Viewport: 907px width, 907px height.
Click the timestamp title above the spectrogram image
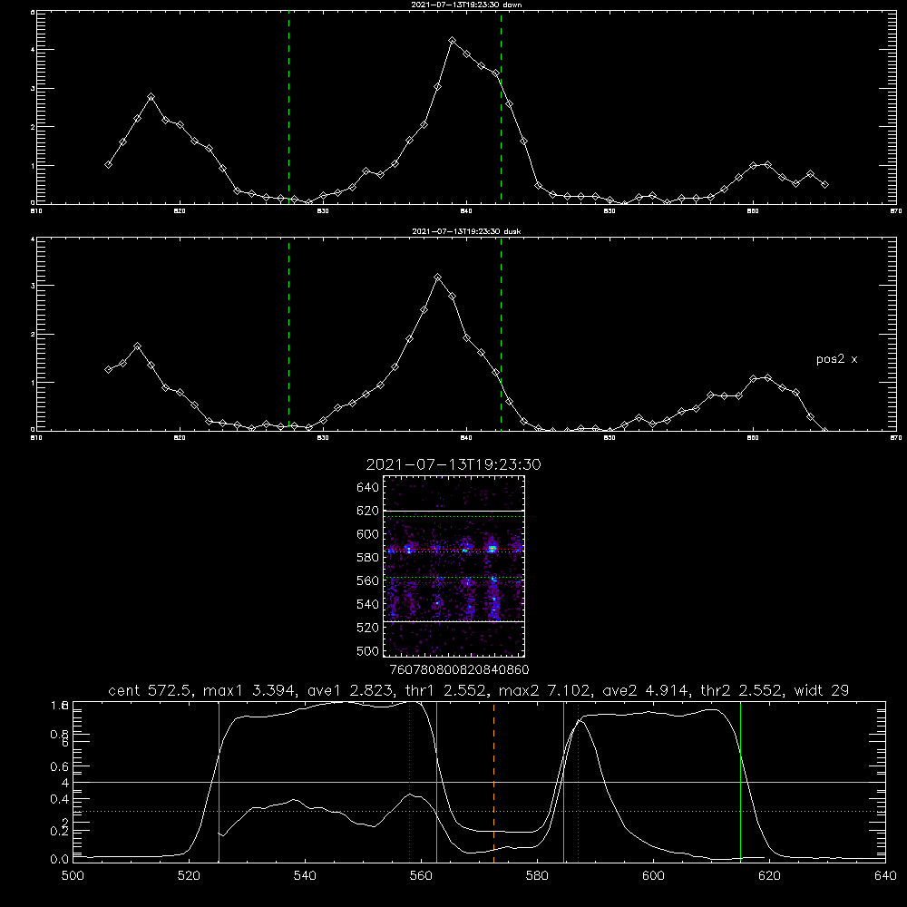(x=453, y=464)
